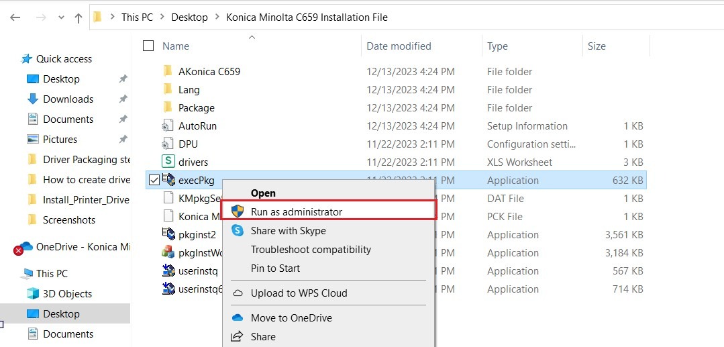The image size is (724, 347).
Task: Click the AKonica C659 folder icon
Action: pyautogui.click(x=168, y=71)
